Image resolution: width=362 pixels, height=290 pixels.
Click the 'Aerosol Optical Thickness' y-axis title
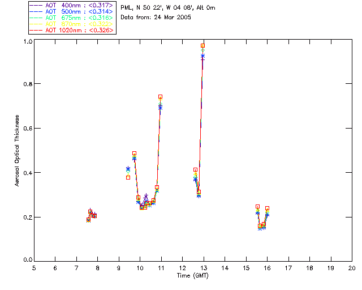pyautogui.click(x=18, y=151)
